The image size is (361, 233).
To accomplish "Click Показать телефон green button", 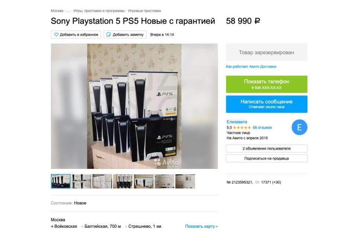I will 266,84.
